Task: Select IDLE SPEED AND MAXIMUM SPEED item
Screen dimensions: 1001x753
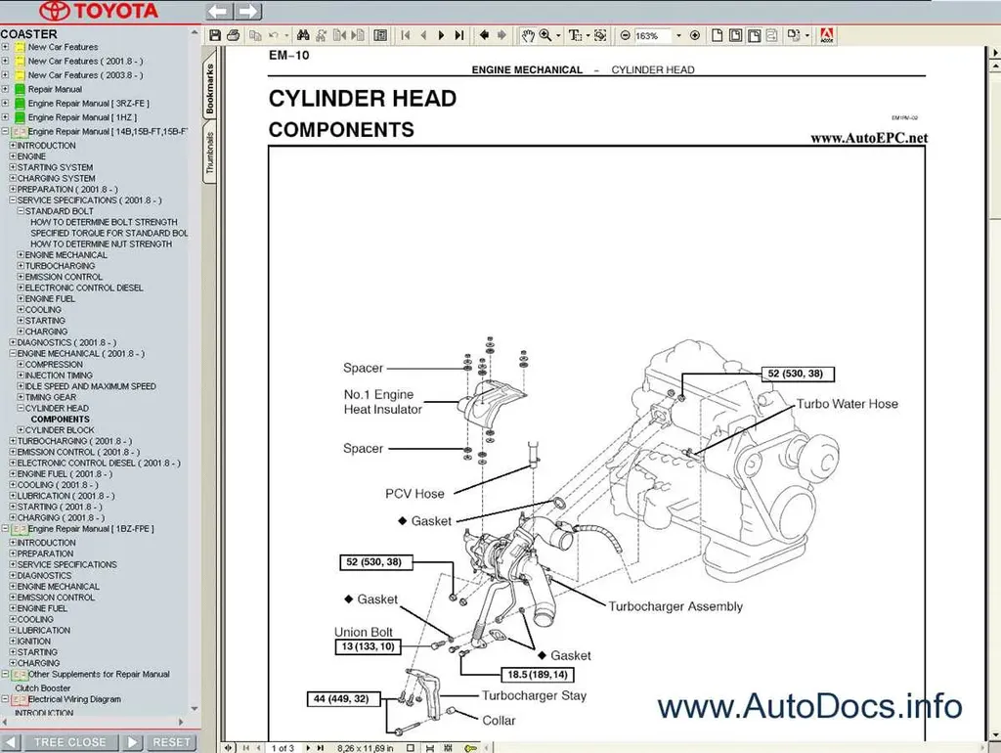Action: (x=90, y=386)
